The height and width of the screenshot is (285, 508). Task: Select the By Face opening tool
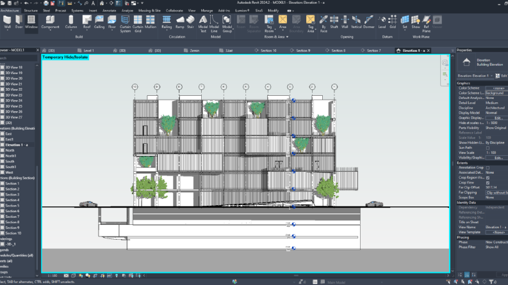coord(324,24)
